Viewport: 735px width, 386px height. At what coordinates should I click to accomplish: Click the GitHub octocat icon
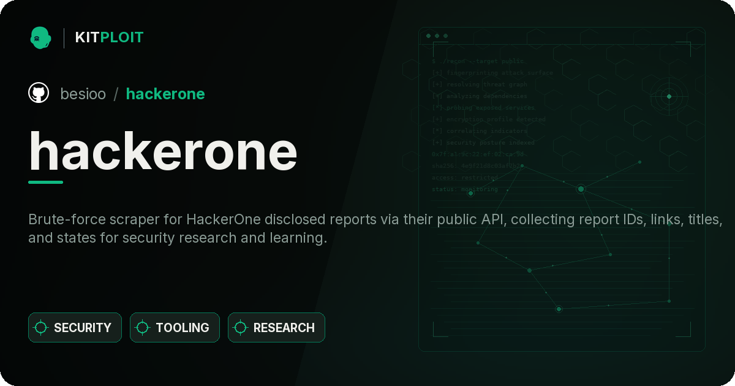(x=39, y=93)
